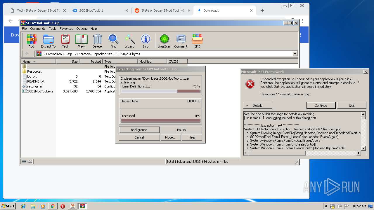Select the log.txt file
Image resolution: width=374 pixels, height=210 pixels.
32,76
